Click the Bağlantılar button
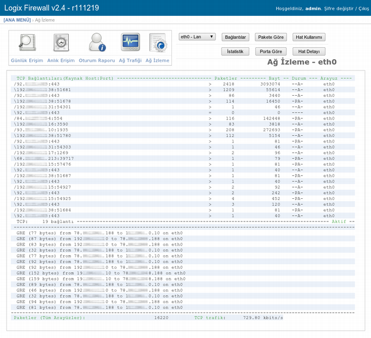Image resolution: width=371 pixels, height=338 pixels. pyautogui.click(x=235, y=37)
